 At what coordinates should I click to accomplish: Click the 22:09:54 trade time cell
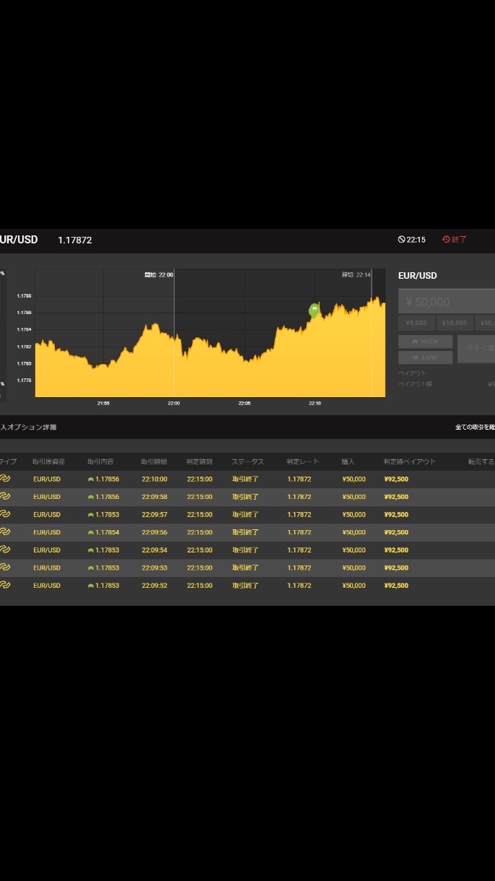[154, 550]
